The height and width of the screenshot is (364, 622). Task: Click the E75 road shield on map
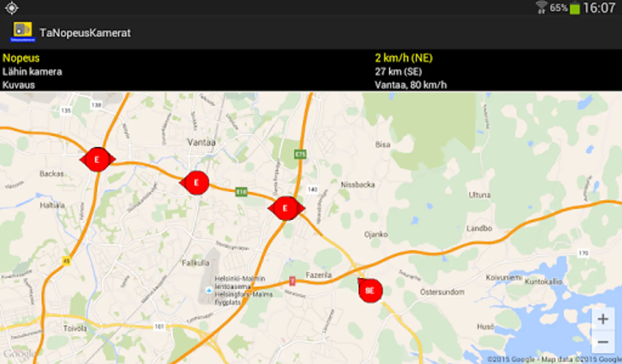(300, 154)
